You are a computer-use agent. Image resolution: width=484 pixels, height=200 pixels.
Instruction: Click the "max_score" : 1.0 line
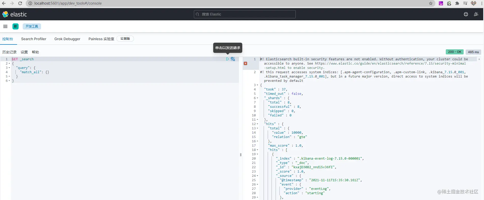(x=286, y=146)
